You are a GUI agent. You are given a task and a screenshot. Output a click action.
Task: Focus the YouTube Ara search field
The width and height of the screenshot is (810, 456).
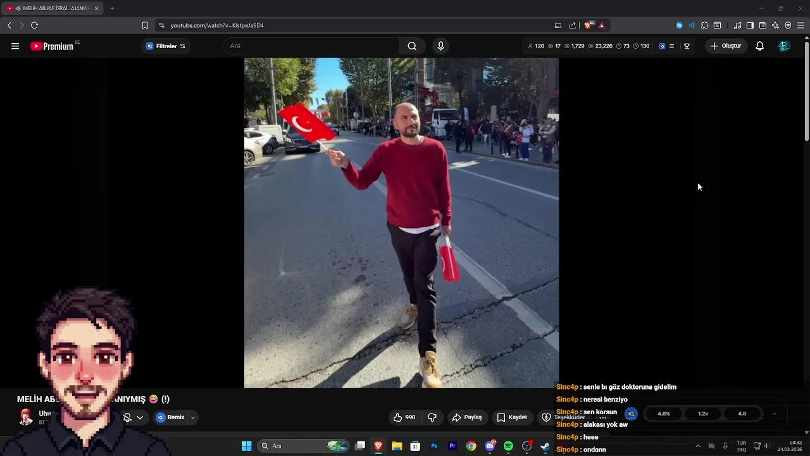click(x=311, y=46)
